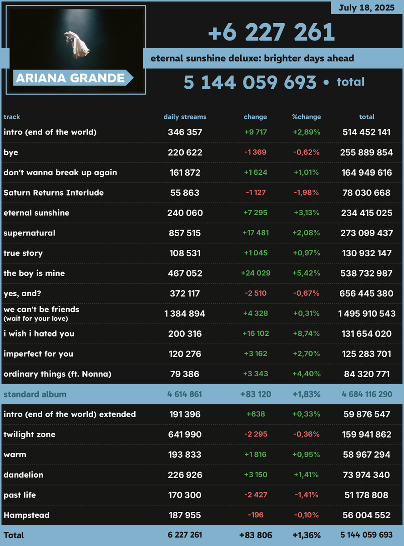Screen dimensions: 404x546
Task: Select the 'Saturn Returns Interlude' track name
Action: [x=54, y=192]
